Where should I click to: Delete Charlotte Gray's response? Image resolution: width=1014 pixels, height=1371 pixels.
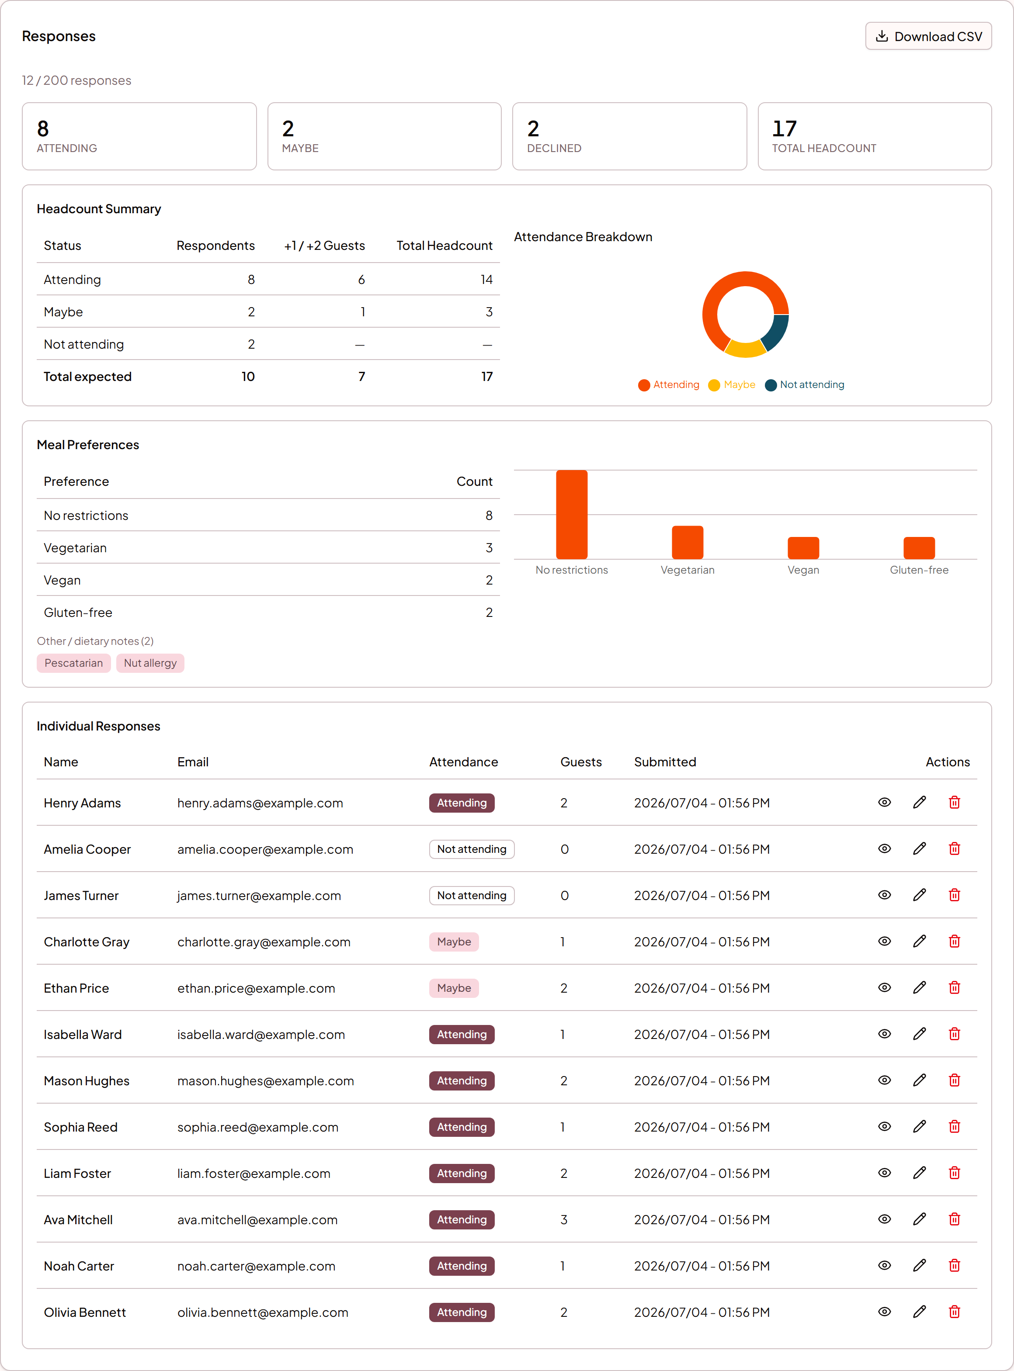click(954, 941)
